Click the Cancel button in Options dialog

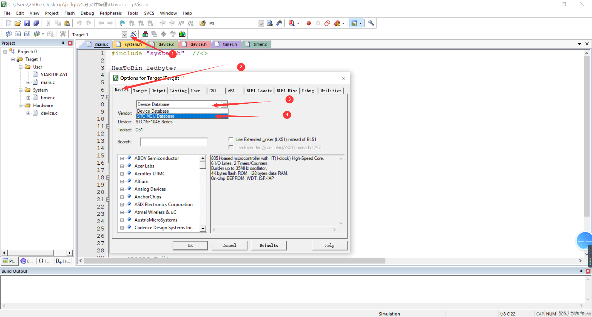[229, 245]
